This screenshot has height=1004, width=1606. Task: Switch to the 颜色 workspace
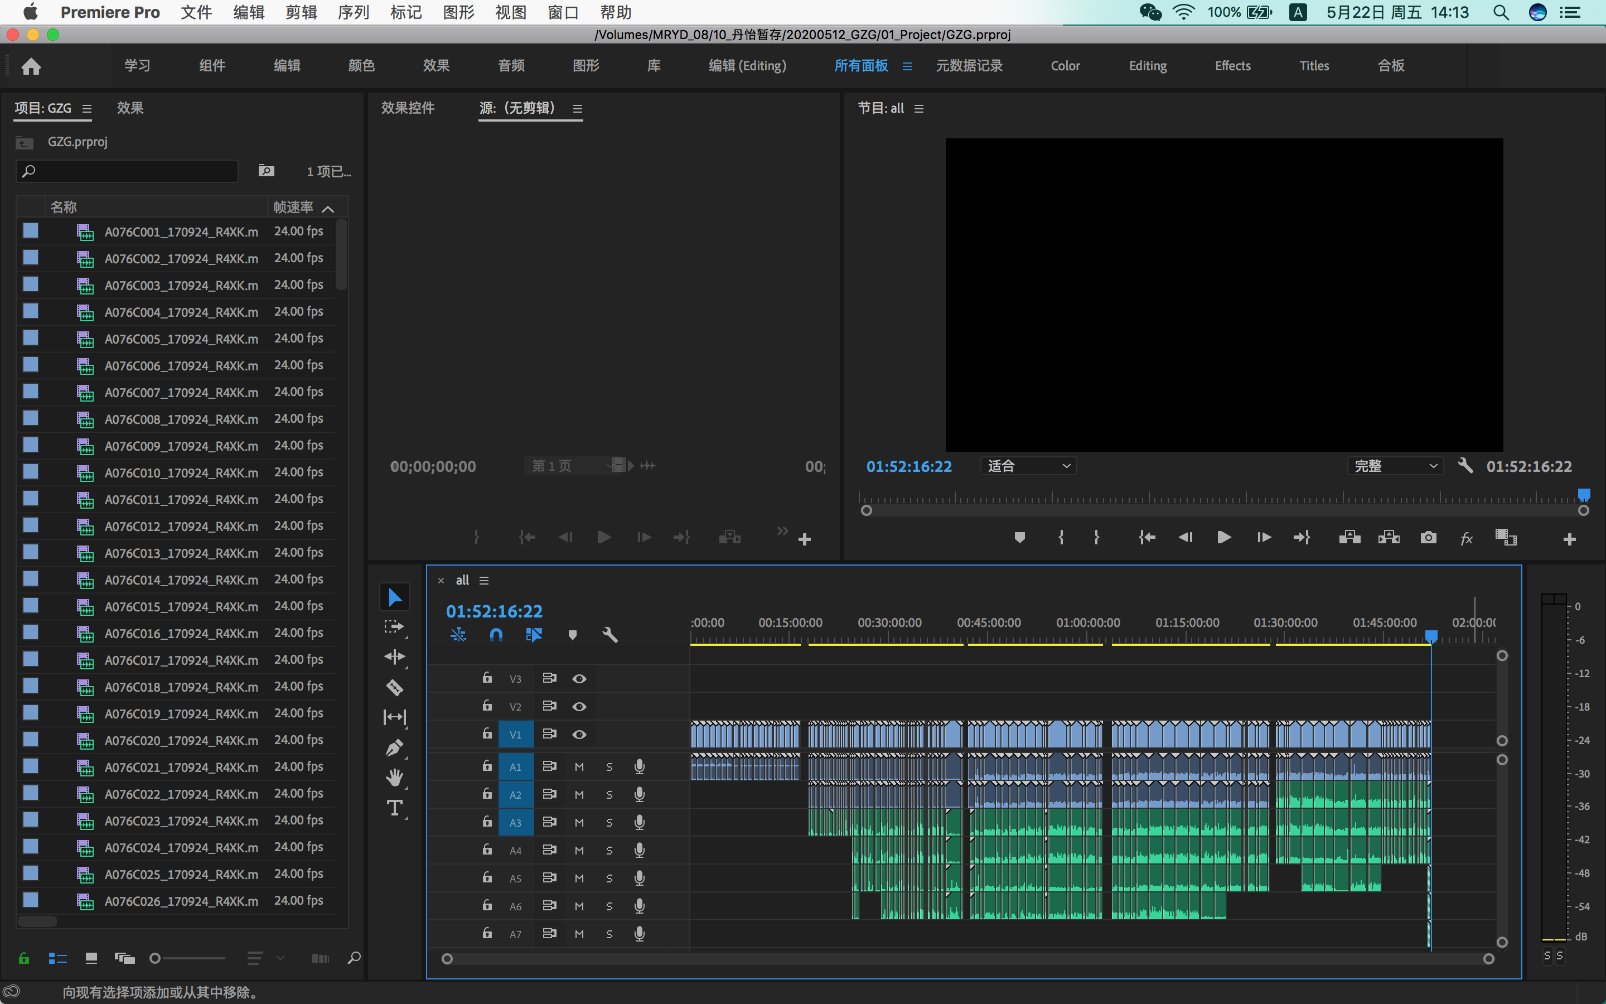(x=361, y=66)
